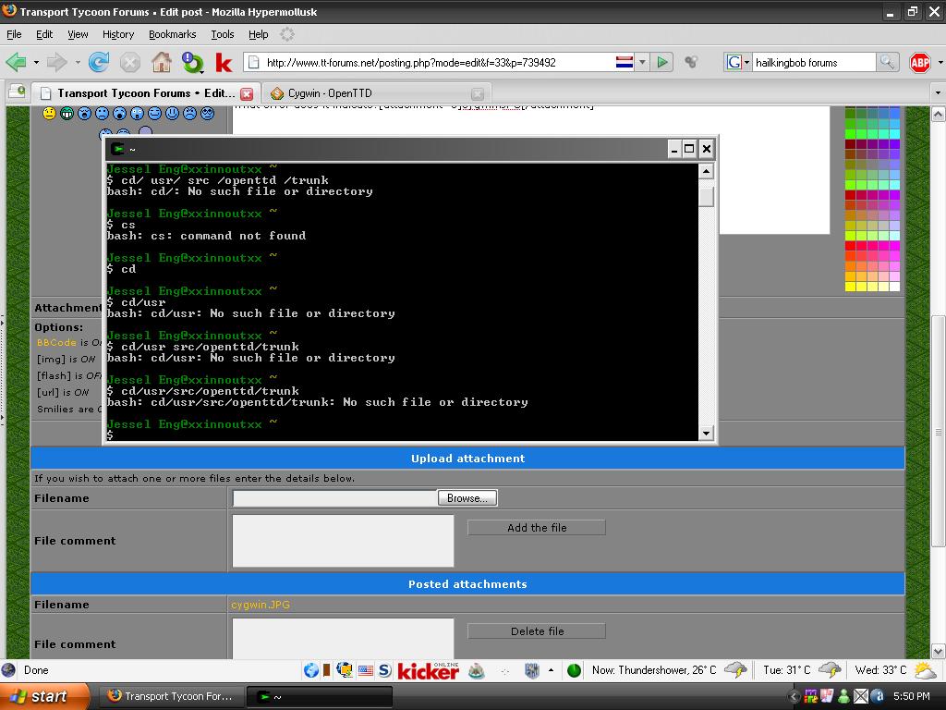Click the tray green person messenger icon

tap(844, 697)
